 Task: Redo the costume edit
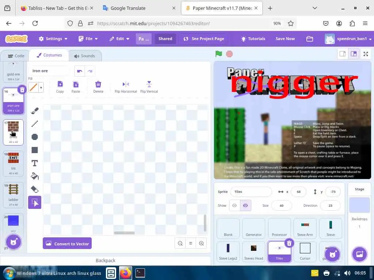pos(90,71)
